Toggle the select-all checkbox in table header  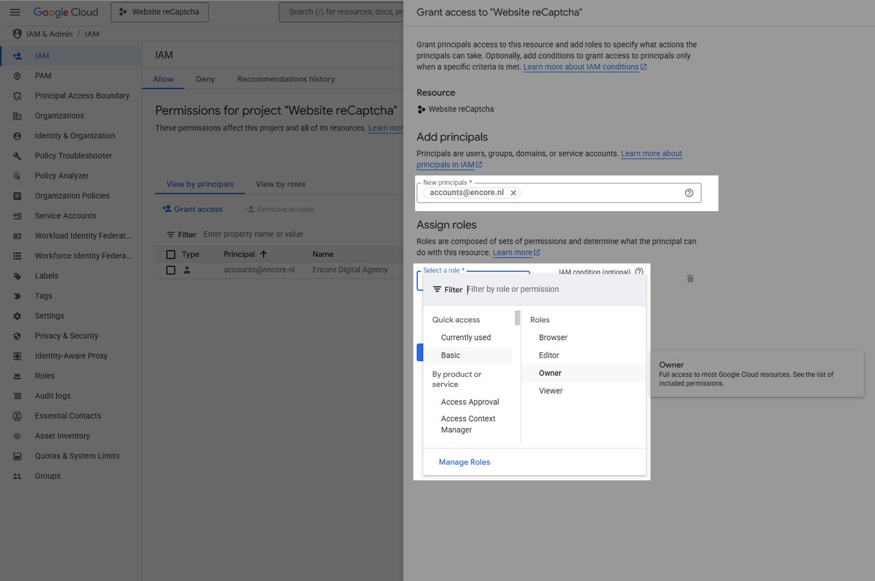[170, 254]
